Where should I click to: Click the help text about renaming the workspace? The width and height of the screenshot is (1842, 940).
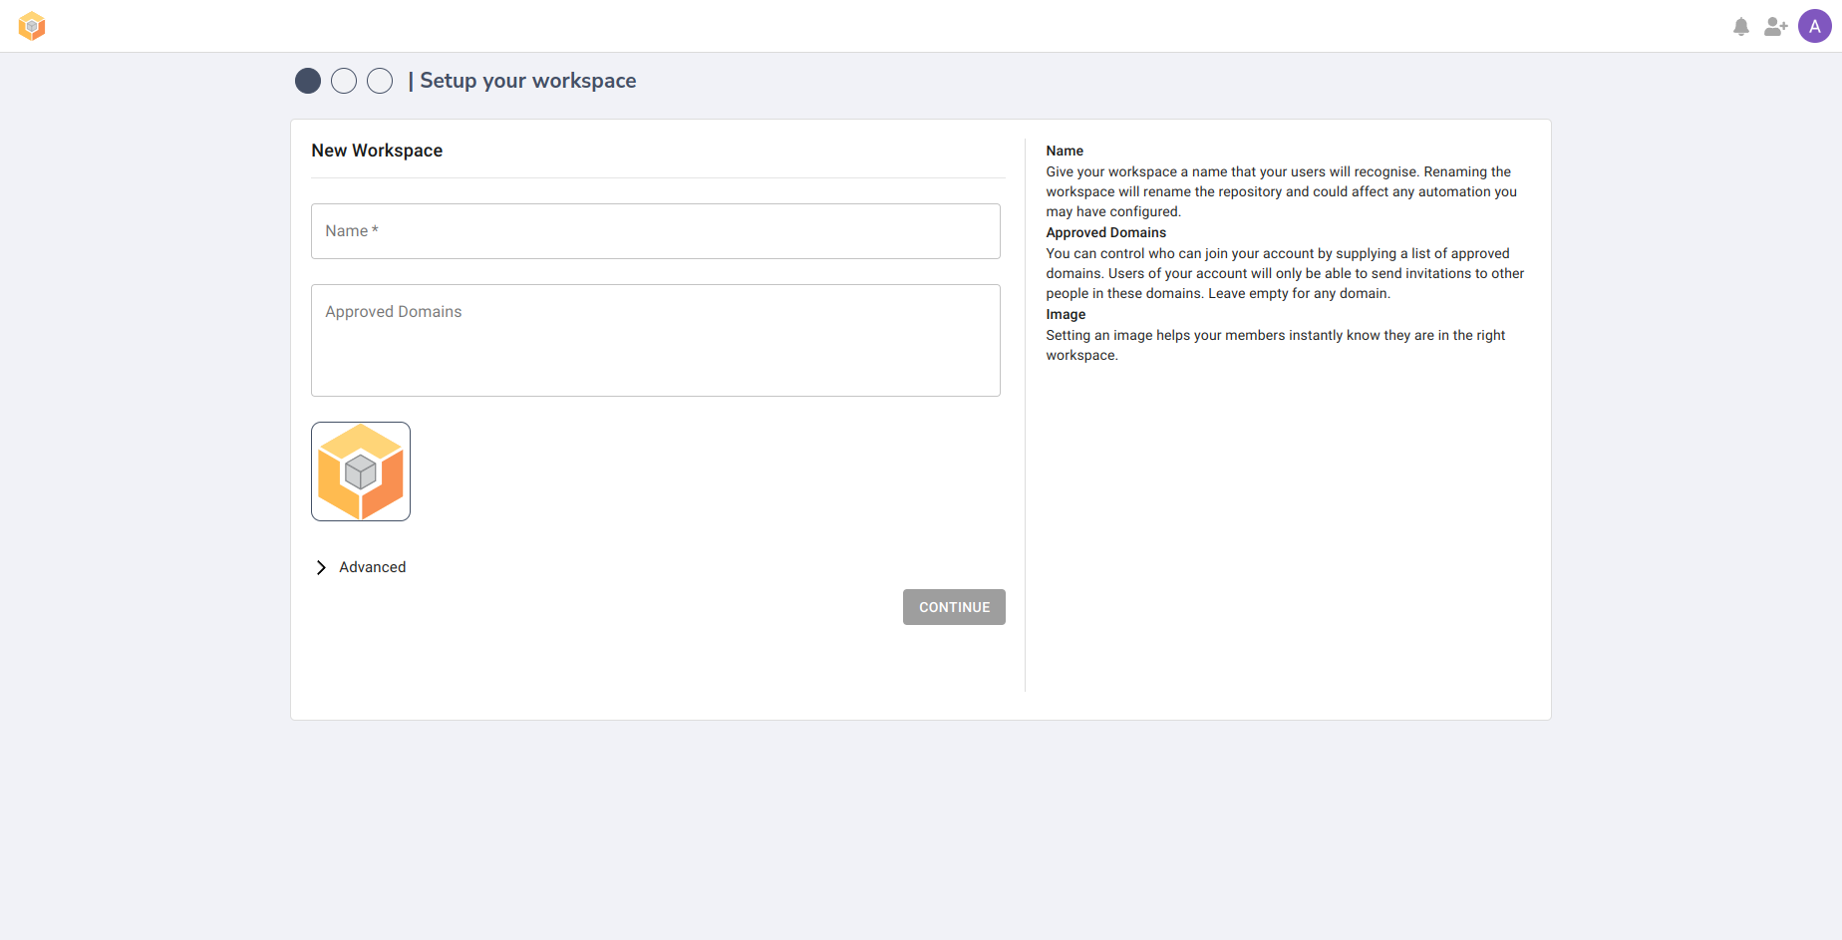pos(1280,191)
